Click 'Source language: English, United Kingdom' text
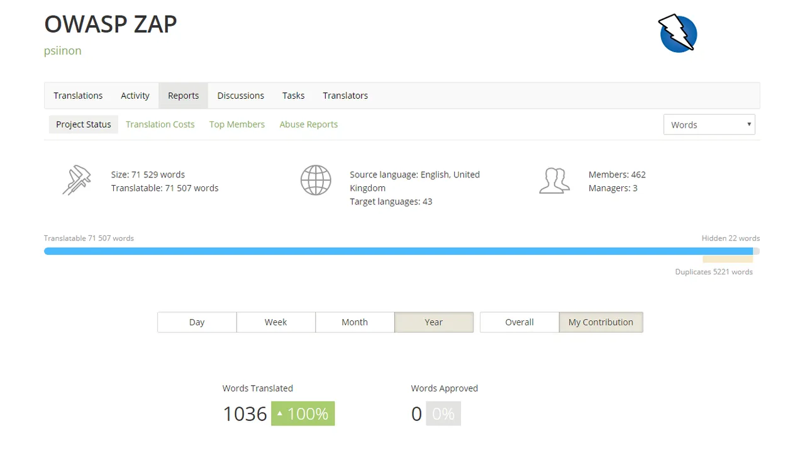 [x=415, y=181]
